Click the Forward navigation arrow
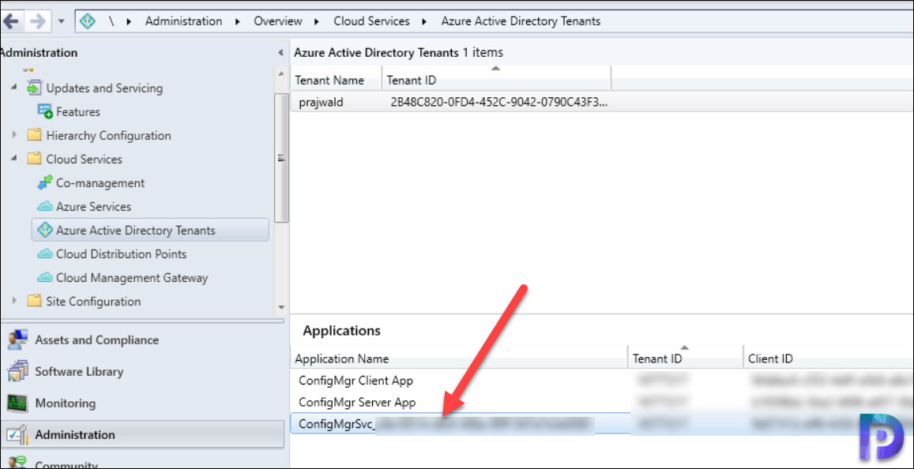 (x=37, y=21)
